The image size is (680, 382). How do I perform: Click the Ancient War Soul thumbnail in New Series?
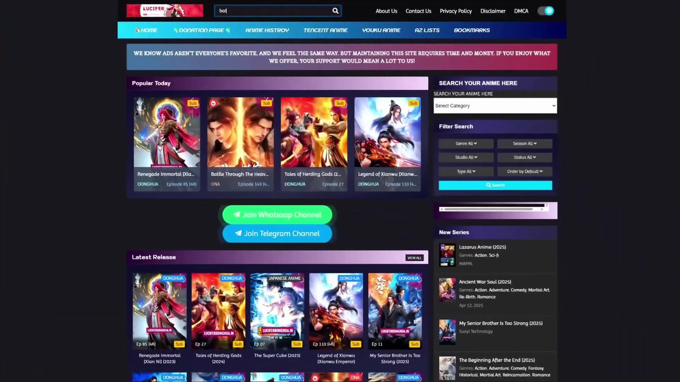(x=447, y=290)
